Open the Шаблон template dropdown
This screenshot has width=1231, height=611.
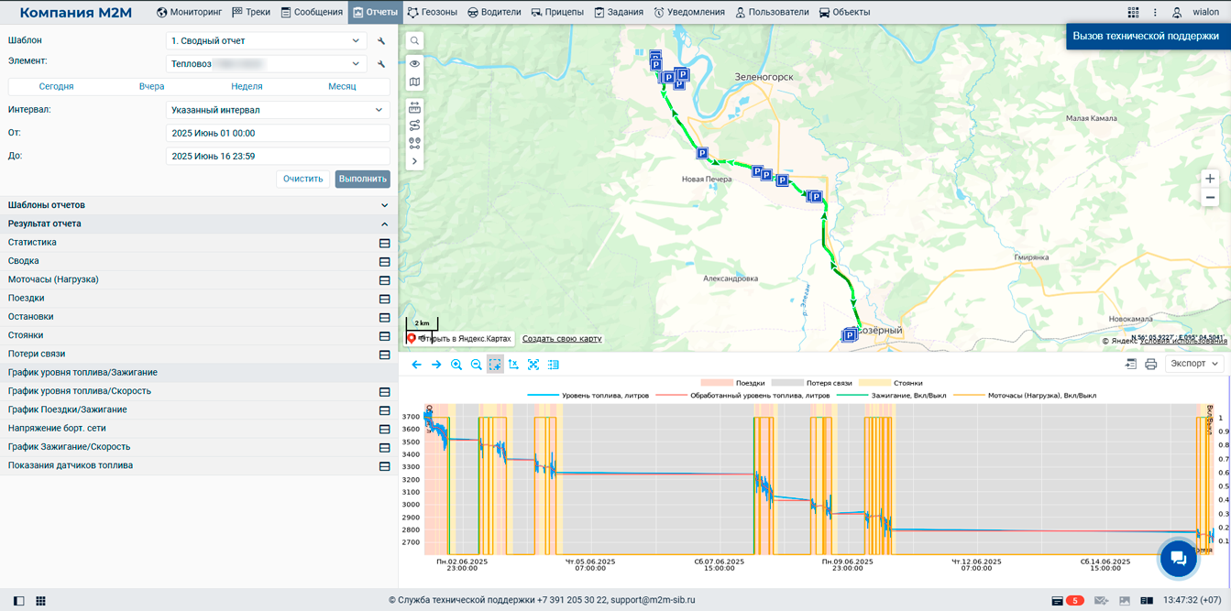(x=267, y=41)
